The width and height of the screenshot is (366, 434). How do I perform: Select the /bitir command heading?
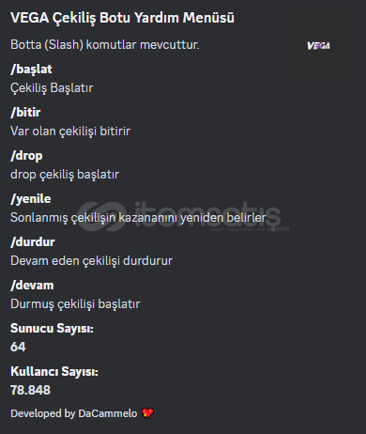[25, 113]
